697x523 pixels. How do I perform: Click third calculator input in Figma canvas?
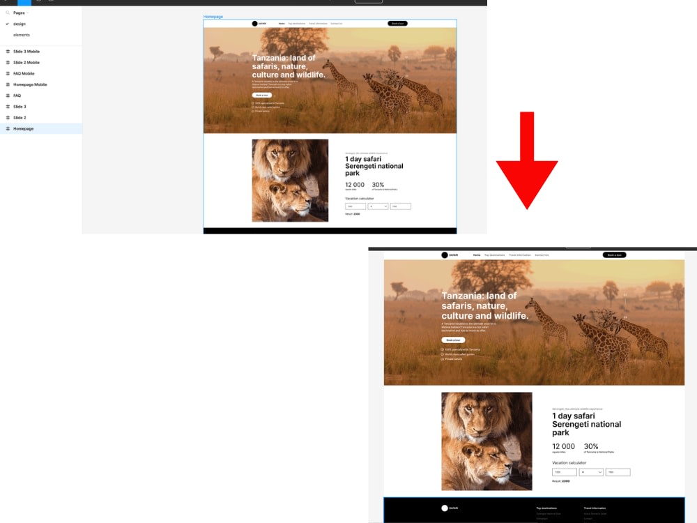pyautogui.click(x=401, y=206)
